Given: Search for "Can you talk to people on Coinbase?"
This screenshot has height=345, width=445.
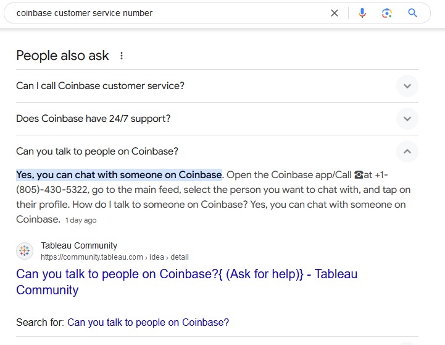Looking at the screenshot, I should [x=148, y=322].
